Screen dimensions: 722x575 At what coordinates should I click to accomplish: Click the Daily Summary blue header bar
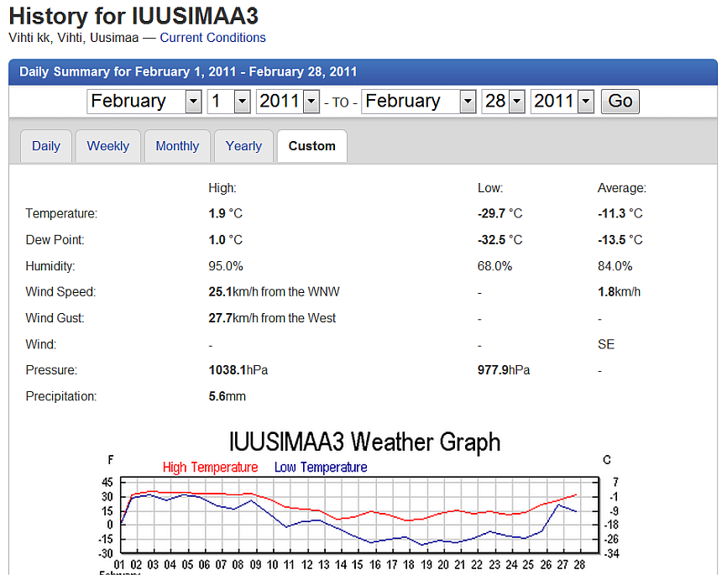363,72
